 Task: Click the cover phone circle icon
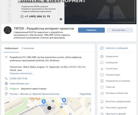coord(22,16)
